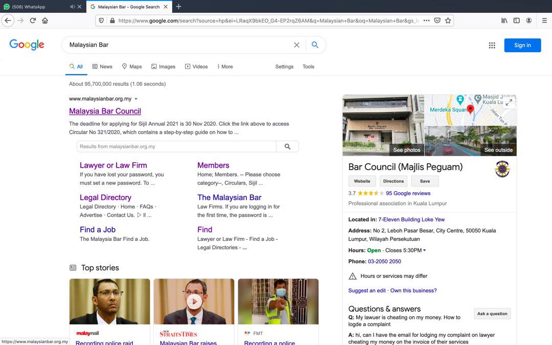Open the Members sitelink
552x345 pixels.
pyautogui.click(x=213, y=165)
